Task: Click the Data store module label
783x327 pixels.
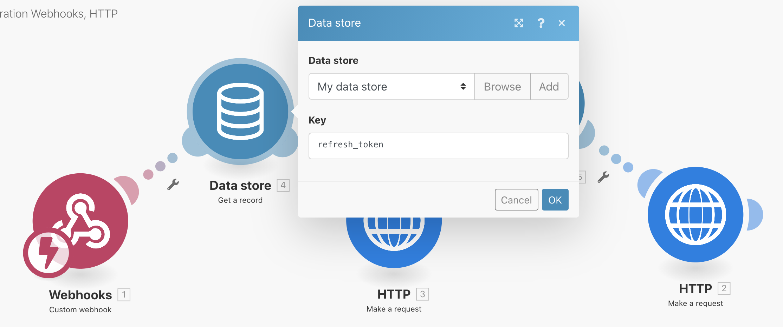Action: pyautogui.click(x=240, y=185)
